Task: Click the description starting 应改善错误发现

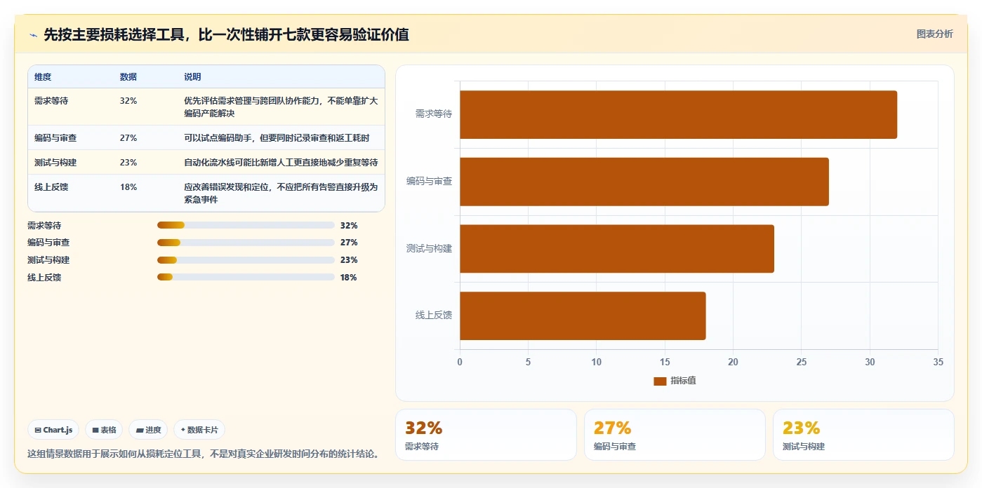Action: (x=281, y=194)
